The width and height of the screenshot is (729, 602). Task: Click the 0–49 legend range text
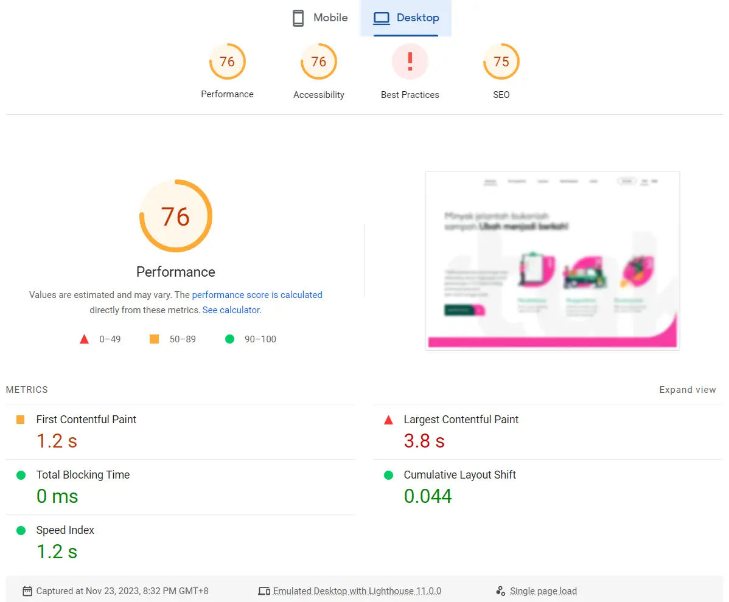(x=110, y=339)
